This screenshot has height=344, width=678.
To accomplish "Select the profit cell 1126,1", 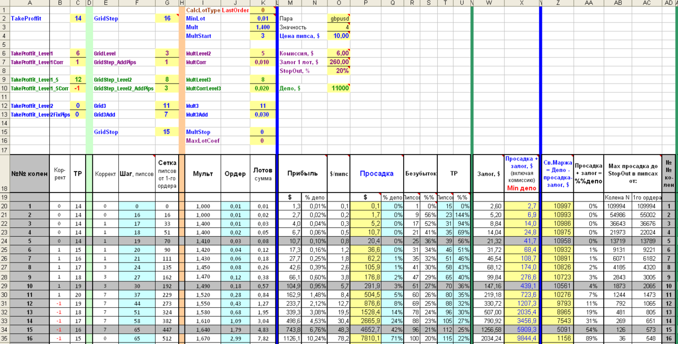I will [290, 338].
